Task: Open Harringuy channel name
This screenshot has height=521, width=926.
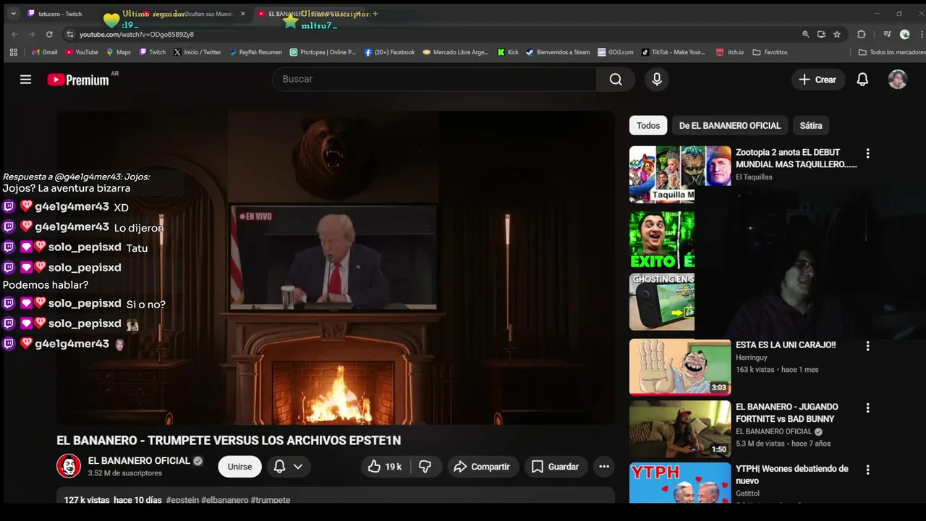Action: (x=752, y=357)
